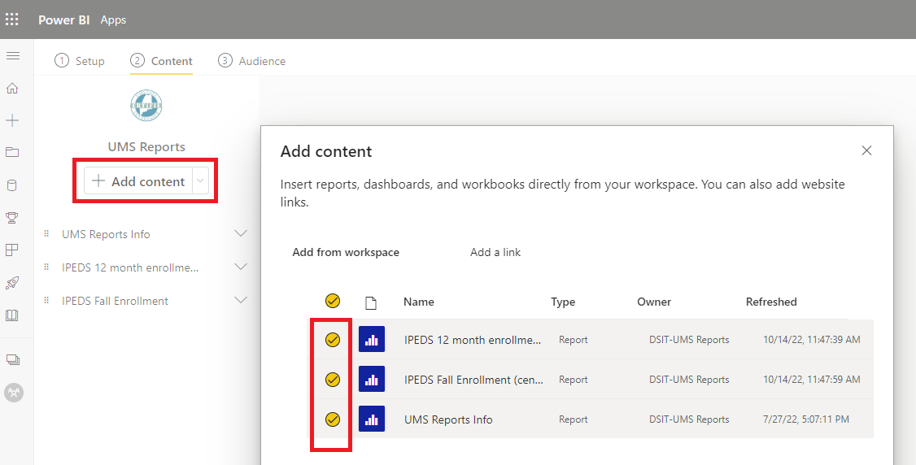
Task: Click refreshed time 10/14/22, 11:47:39 AM
Action: pos(811,340)
